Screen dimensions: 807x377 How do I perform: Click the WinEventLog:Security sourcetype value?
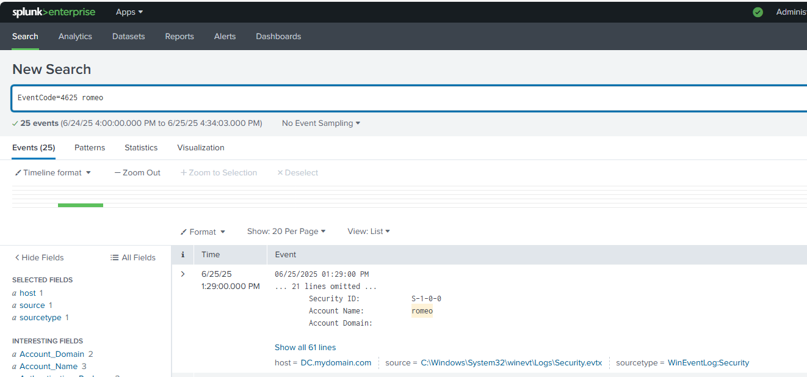point(708,363)
